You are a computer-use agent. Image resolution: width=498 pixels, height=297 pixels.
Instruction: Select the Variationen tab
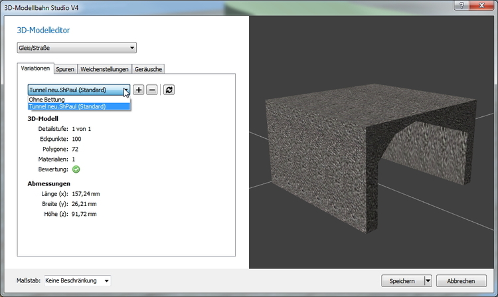click(35, 68)
